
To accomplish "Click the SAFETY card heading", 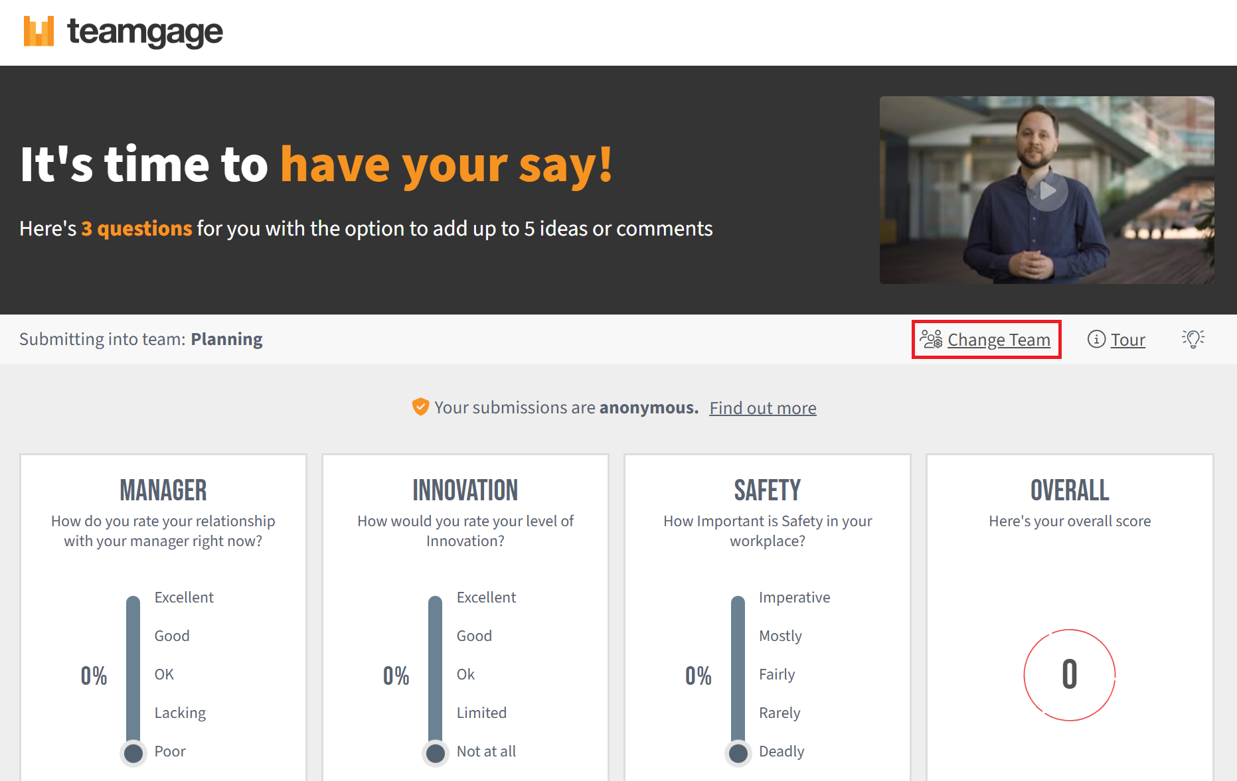I will coord(767,490).
